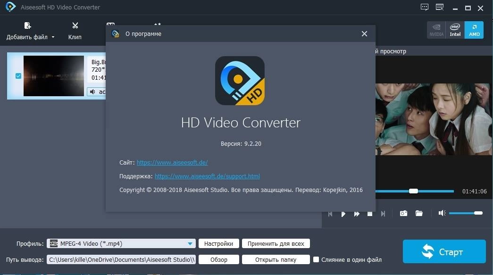This screenshot has height=275, width=493.
Task: Click the 01:41:06 duration text
Action: [474, 192]
